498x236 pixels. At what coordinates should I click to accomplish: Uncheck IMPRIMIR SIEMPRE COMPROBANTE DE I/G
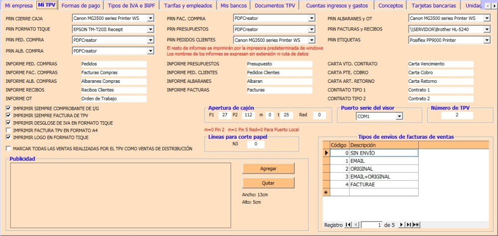pyautogui.click(x=8, y=108)
